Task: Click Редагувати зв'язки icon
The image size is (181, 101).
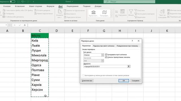Action: [65, 17]
